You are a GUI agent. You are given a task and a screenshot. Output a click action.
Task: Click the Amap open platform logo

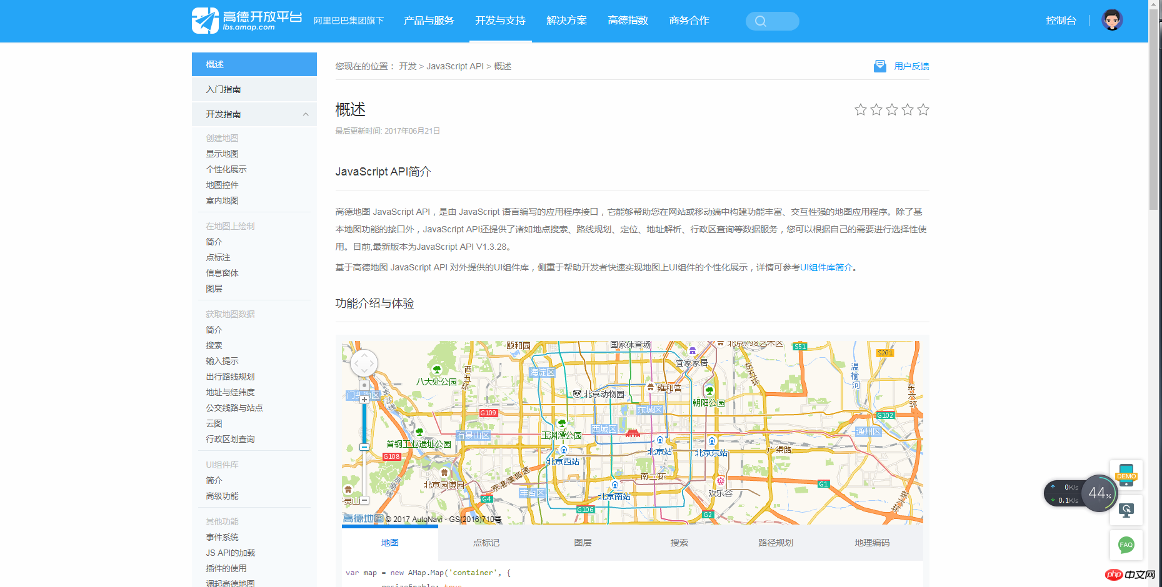(247, 21)
